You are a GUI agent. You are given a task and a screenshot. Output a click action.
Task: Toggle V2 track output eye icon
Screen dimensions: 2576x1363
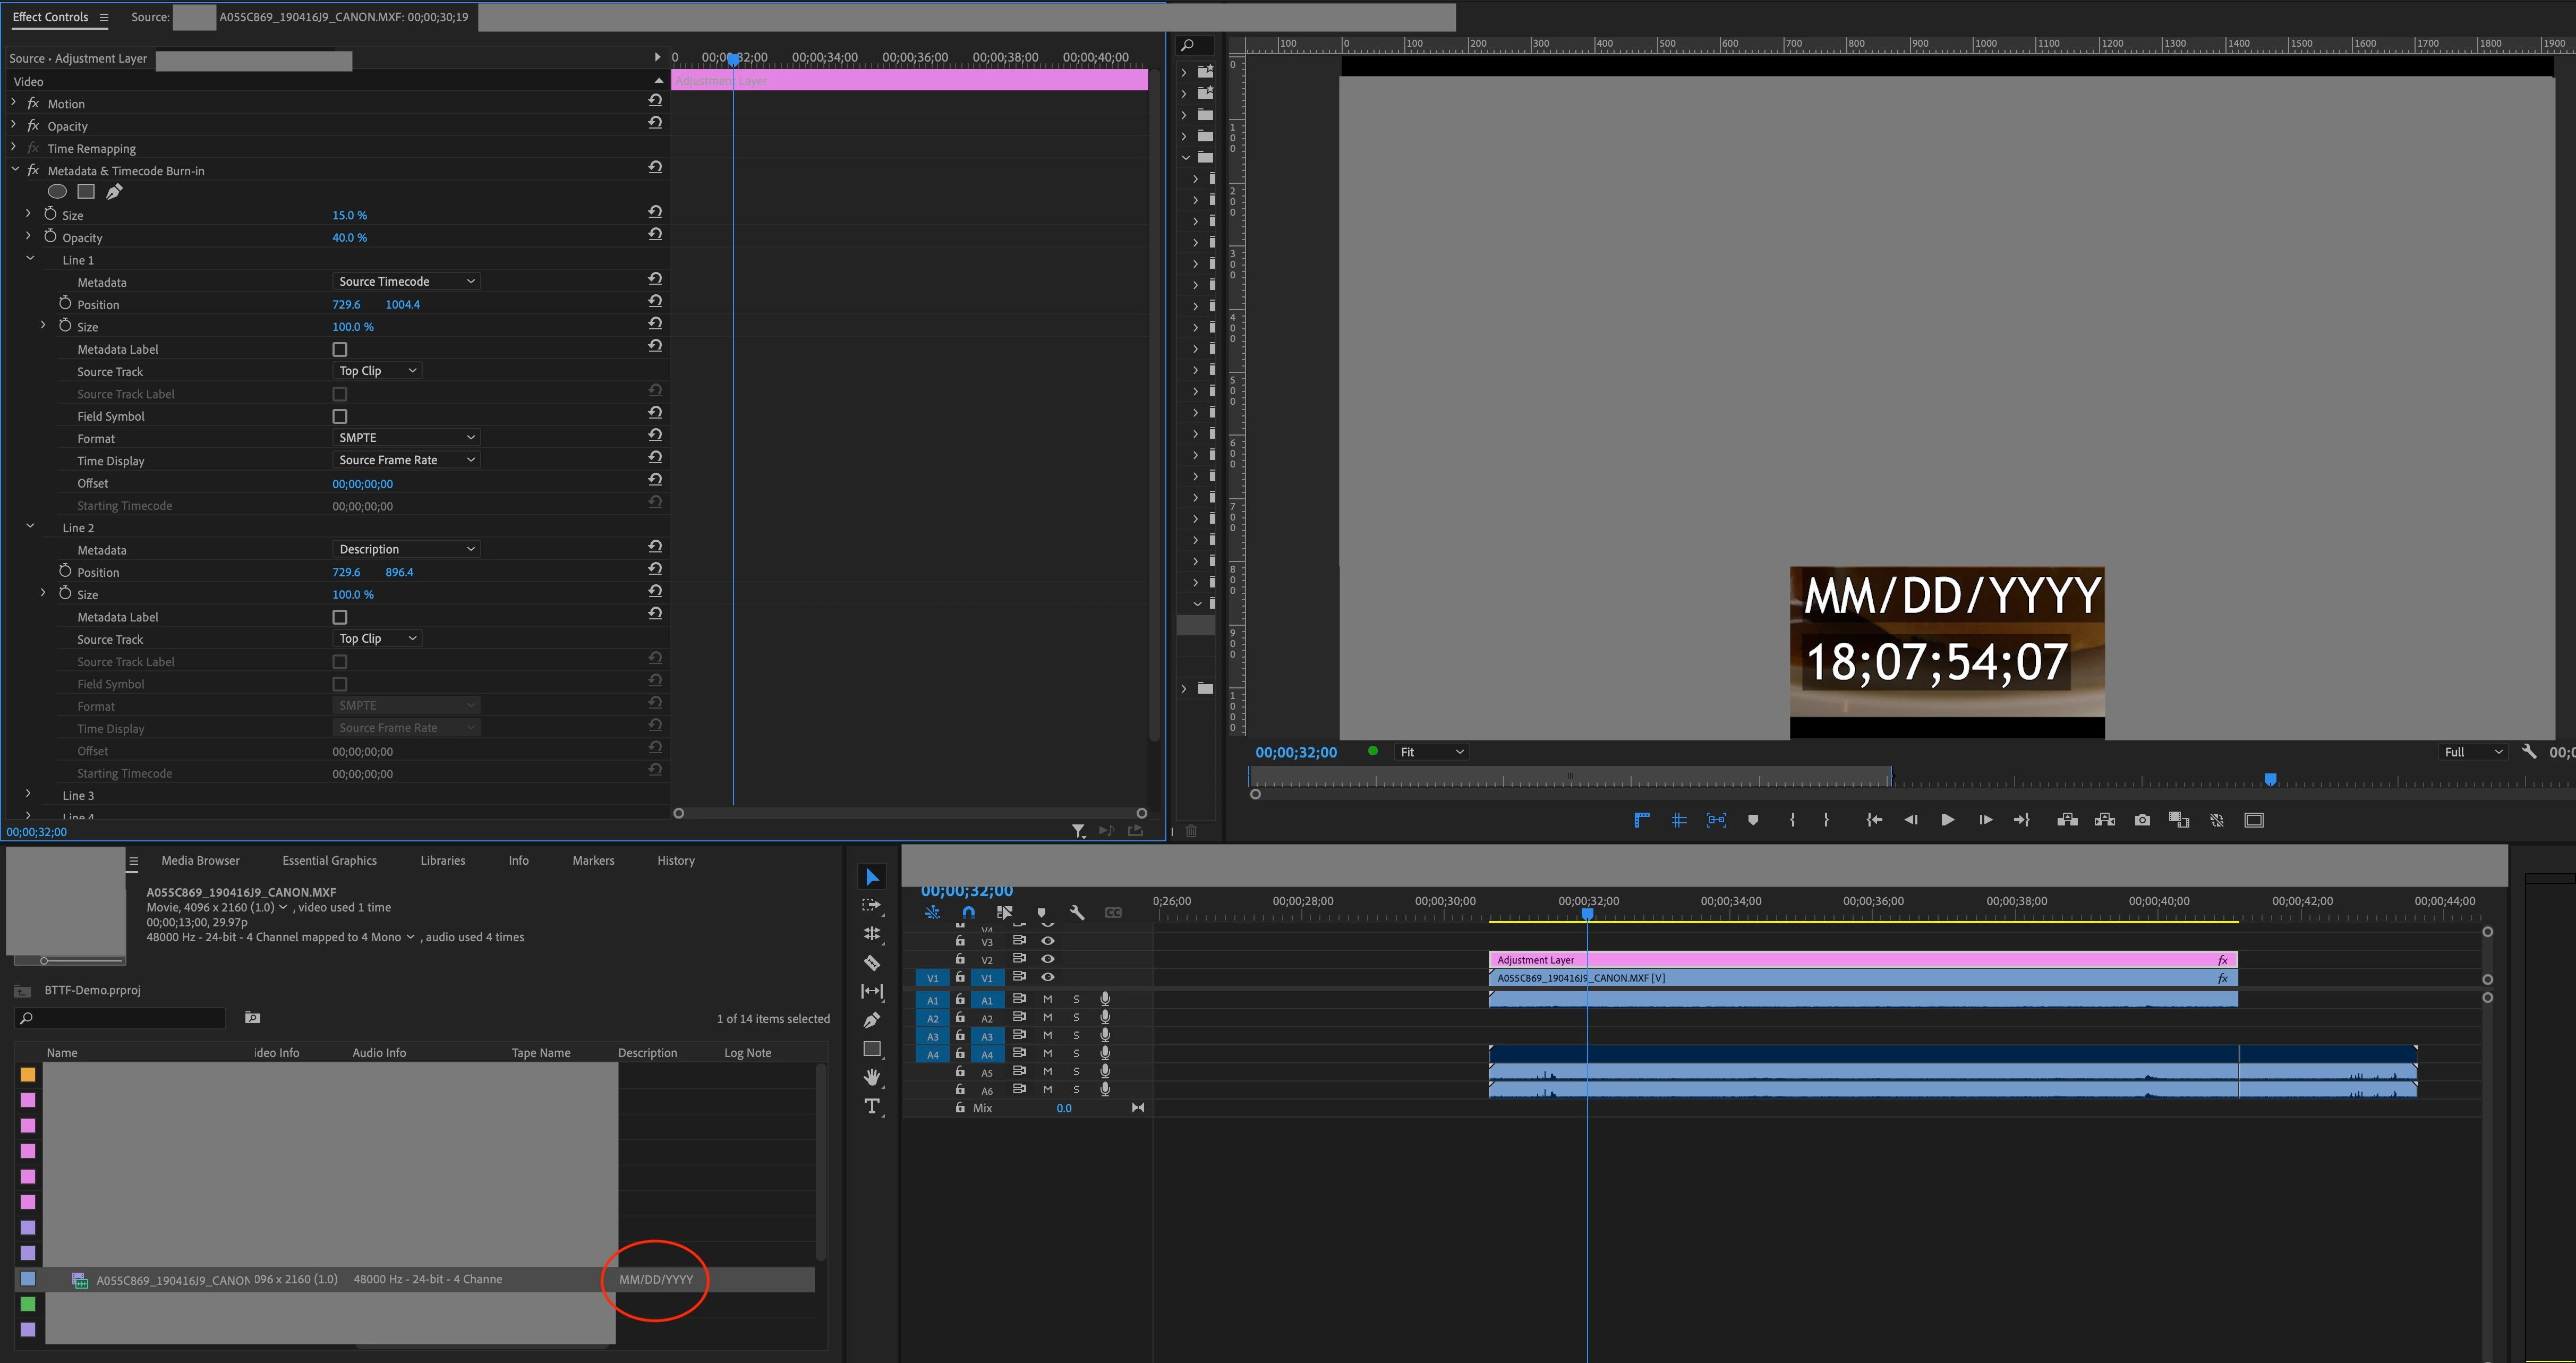[x=1048, y=959]
